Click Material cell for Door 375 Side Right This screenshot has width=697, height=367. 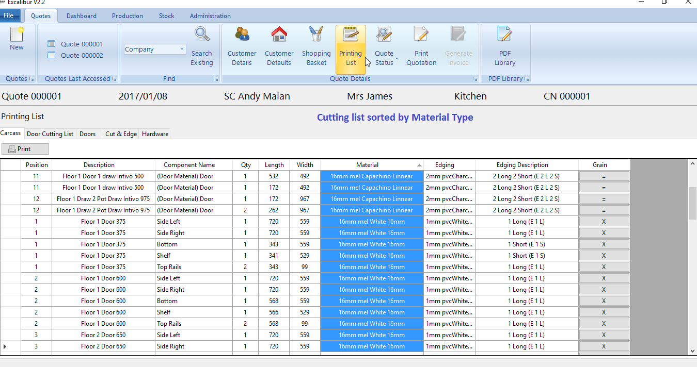point(372,233)
